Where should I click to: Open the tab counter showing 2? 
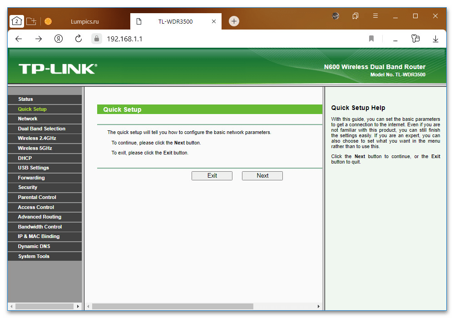(17, 21)
